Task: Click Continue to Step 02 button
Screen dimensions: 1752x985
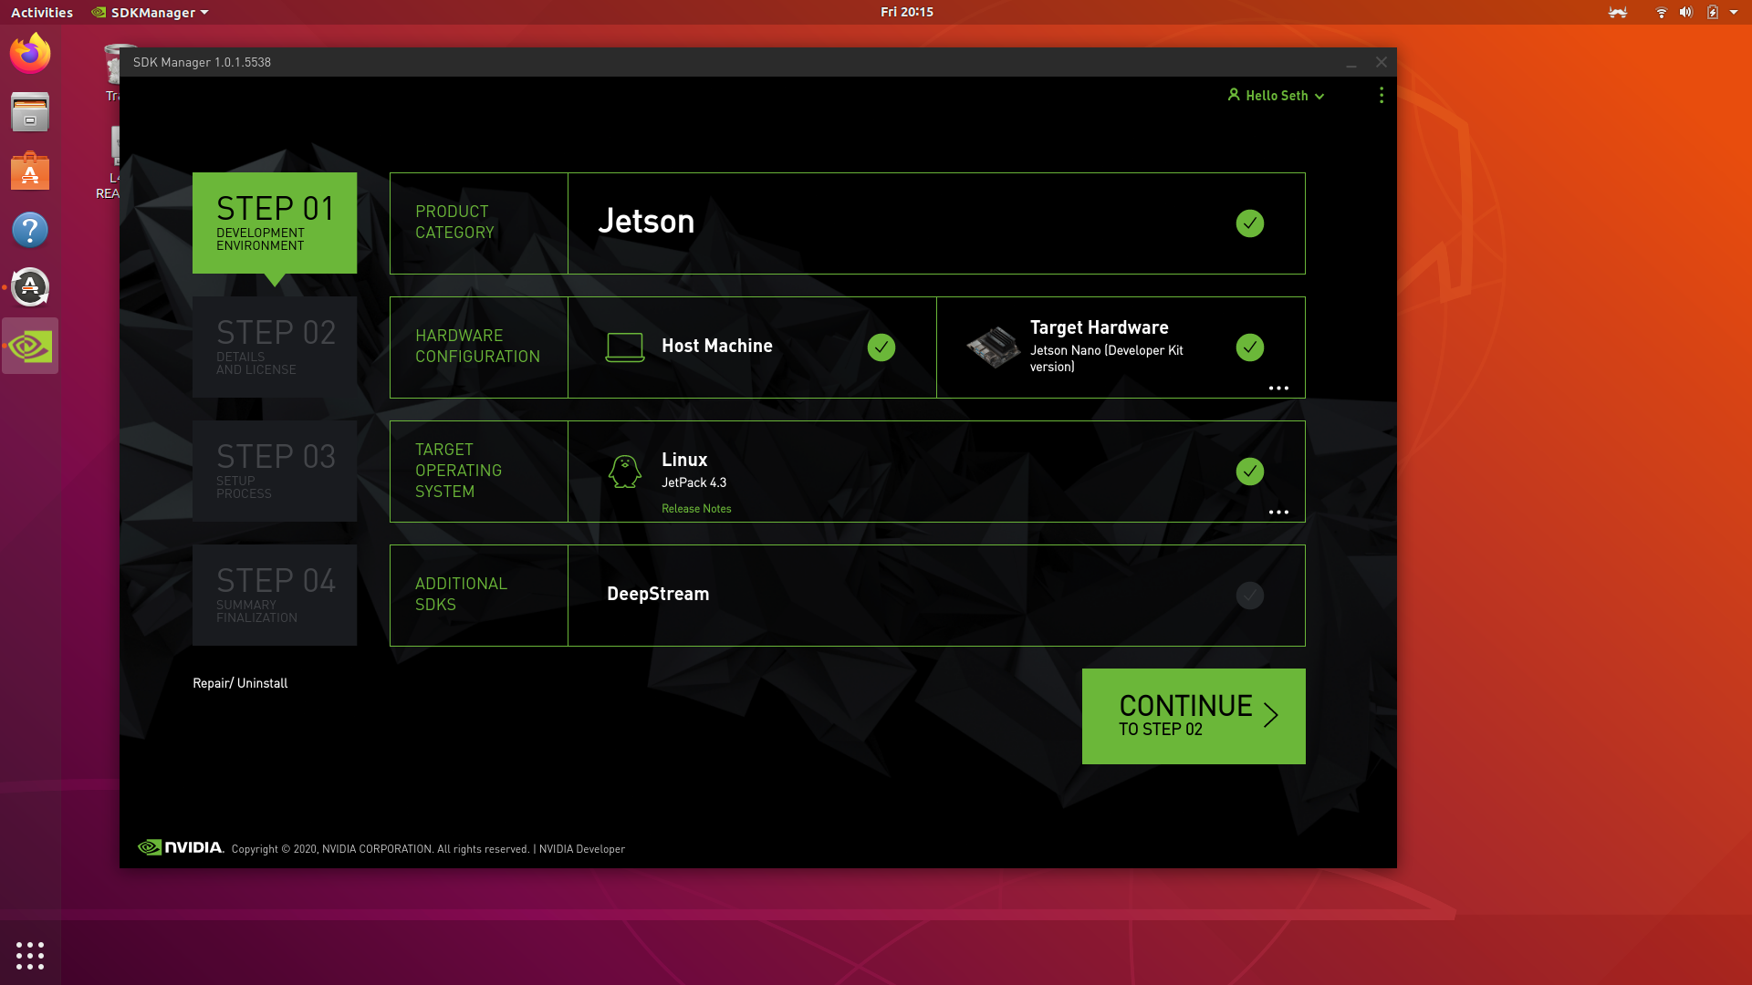Action: pos(1193,716)
